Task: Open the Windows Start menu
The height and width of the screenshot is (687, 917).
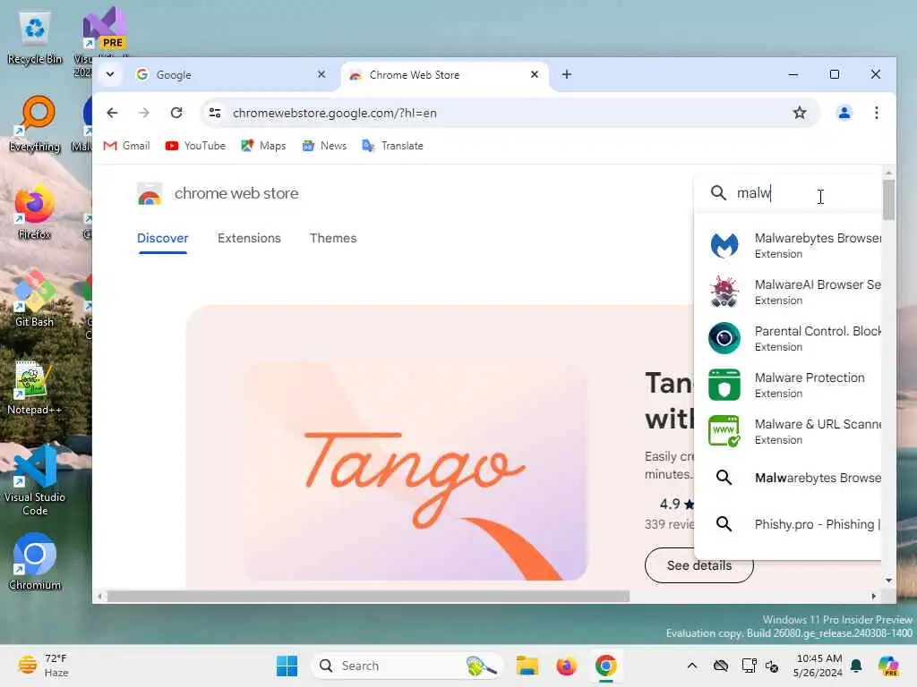Action: 287,666
